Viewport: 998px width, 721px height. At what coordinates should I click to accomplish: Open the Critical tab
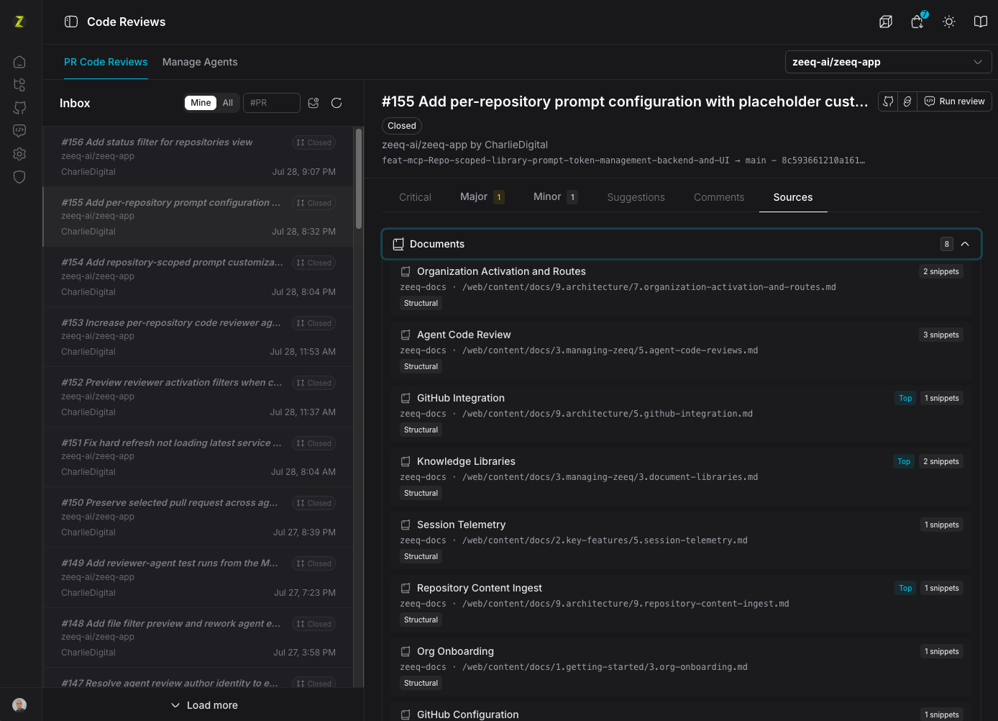[x=416, y=197]
